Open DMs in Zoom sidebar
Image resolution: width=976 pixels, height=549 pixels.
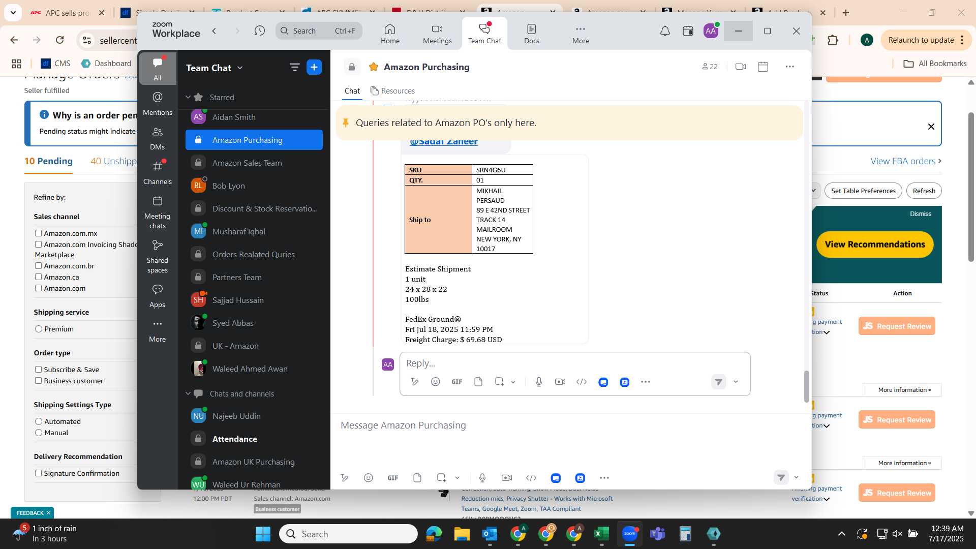pyautogui.click(x=158, y=138)
